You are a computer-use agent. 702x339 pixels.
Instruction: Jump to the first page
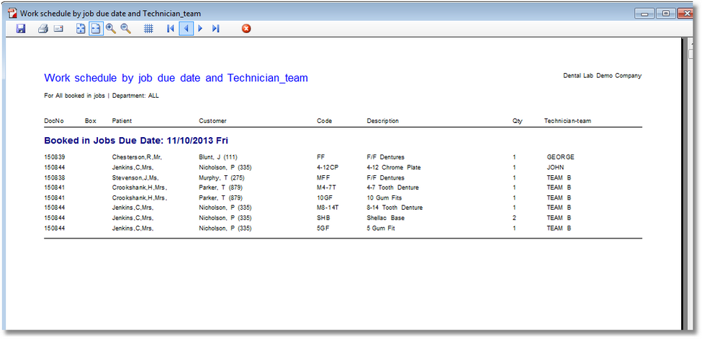pyautogui.click(x=171, y=29)
